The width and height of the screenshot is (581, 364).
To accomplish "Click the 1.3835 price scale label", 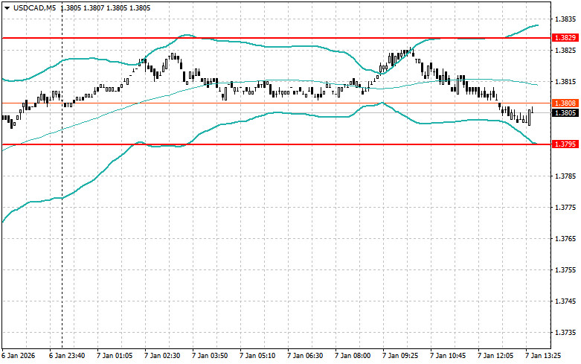I will pyautogui.click(x=565, y=19).
